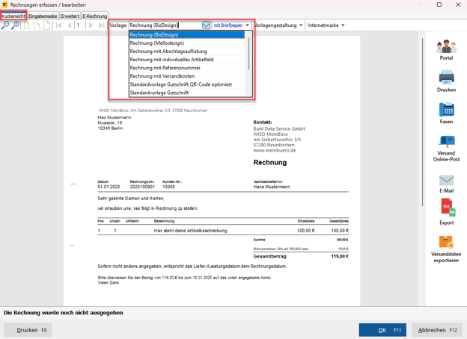This screenshot has height=339, width=467.
Task: Choose Rechnung mit Abschlagsauflistung
Action: [x=187, y=52]
